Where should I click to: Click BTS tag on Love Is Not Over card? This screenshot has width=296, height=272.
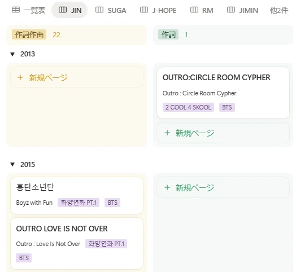[x=24, y=258]
